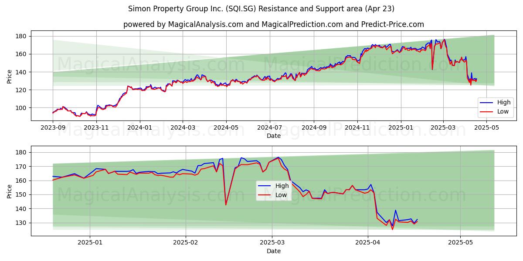Click the top chart x-axis label '2024-03'

pos(182,128)
